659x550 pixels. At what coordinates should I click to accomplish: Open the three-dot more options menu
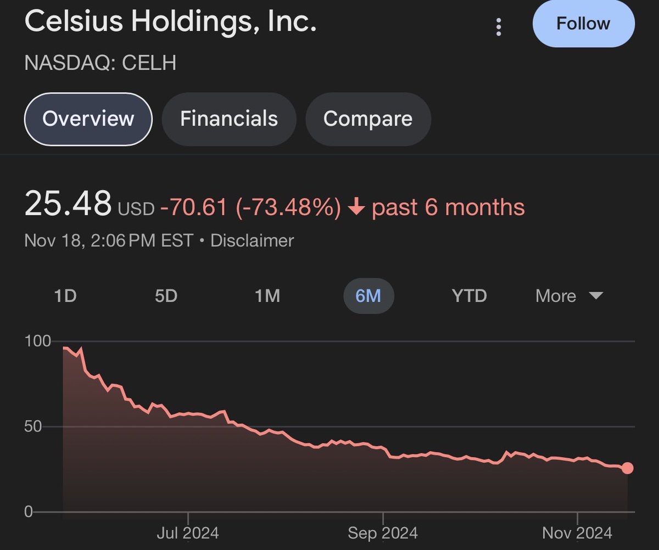pos(499,27)
